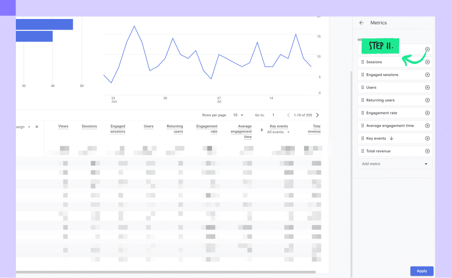Click the Go to page input field
This screenshot has width=452, height=278.
273,115
